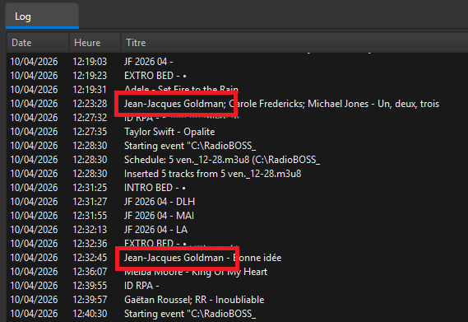Select the 12:32:36 EXTRO BED row

point(237,244)
